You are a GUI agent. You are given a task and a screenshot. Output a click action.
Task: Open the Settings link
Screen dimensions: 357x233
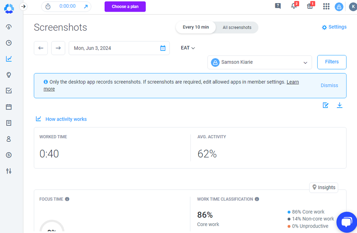click(x=334, y=27)
